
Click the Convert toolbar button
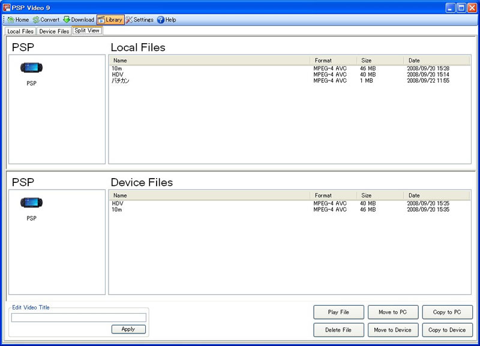pyautogui.click(x=46, y=20)
